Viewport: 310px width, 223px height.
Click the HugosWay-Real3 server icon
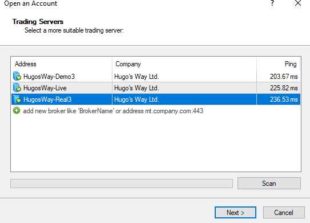tap(17, 99)
